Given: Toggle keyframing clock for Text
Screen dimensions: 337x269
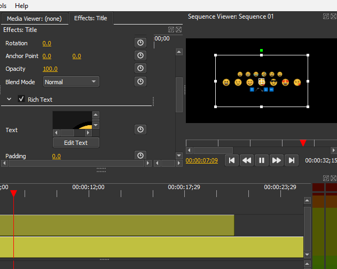Looking at the screenshot, I should [x=140, y=129].
